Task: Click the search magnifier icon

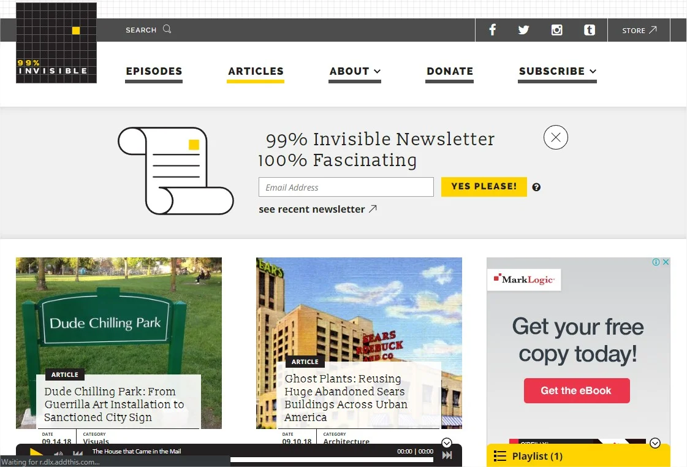Action: (167, 29)
